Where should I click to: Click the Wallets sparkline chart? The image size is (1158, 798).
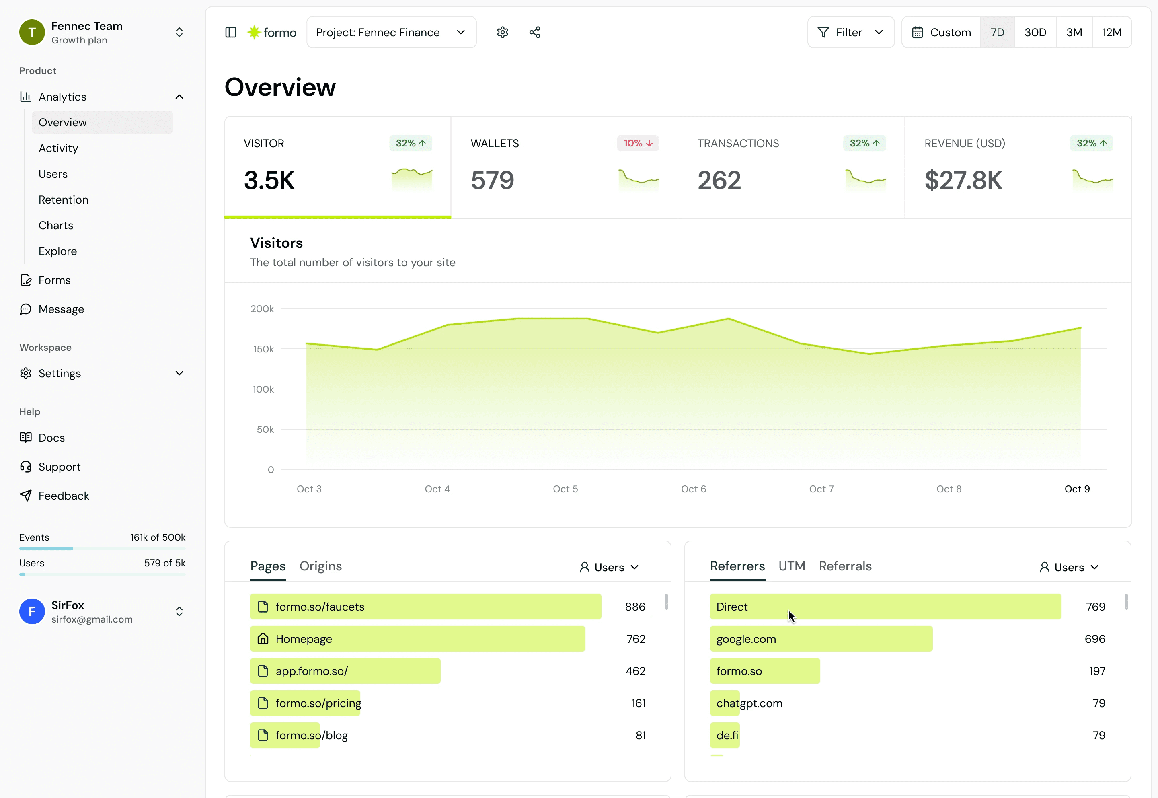pos(639,180)
